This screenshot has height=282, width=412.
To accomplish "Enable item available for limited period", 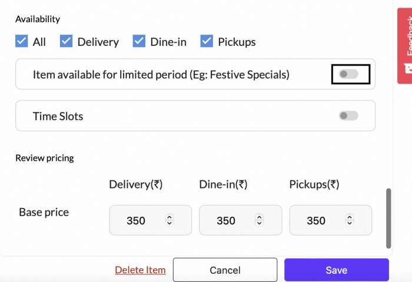I will coord(348,75).
